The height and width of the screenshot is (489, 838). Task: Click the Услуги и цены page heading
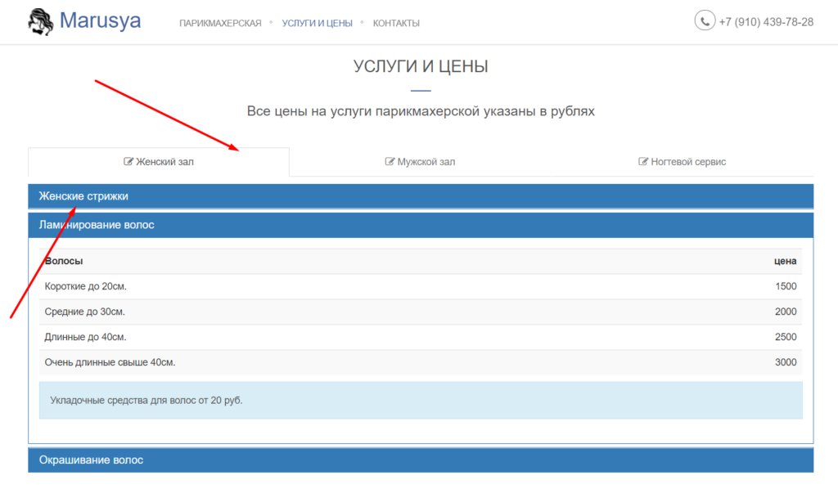coord(421,66)
